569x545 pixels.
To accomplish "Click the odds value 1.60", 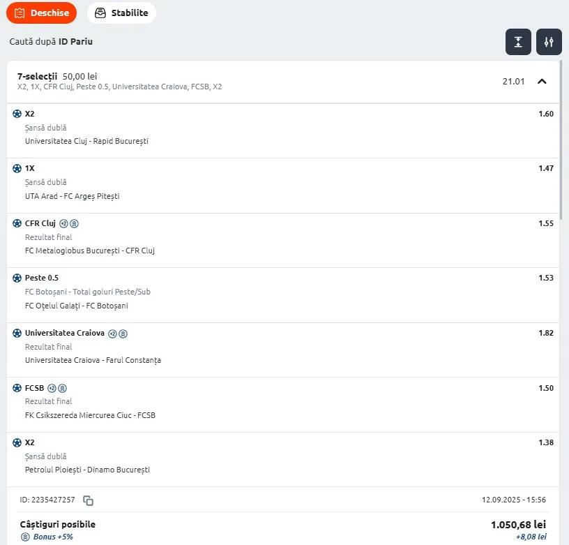I will click(x=546, y=114).
